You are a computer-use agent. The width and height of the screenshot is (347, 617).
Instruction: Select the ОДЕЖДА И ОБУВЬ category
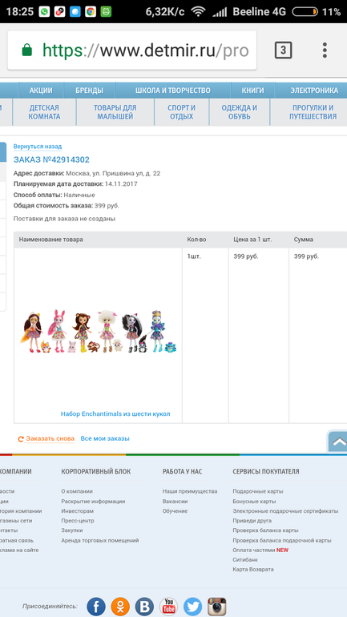pos(239,112)
